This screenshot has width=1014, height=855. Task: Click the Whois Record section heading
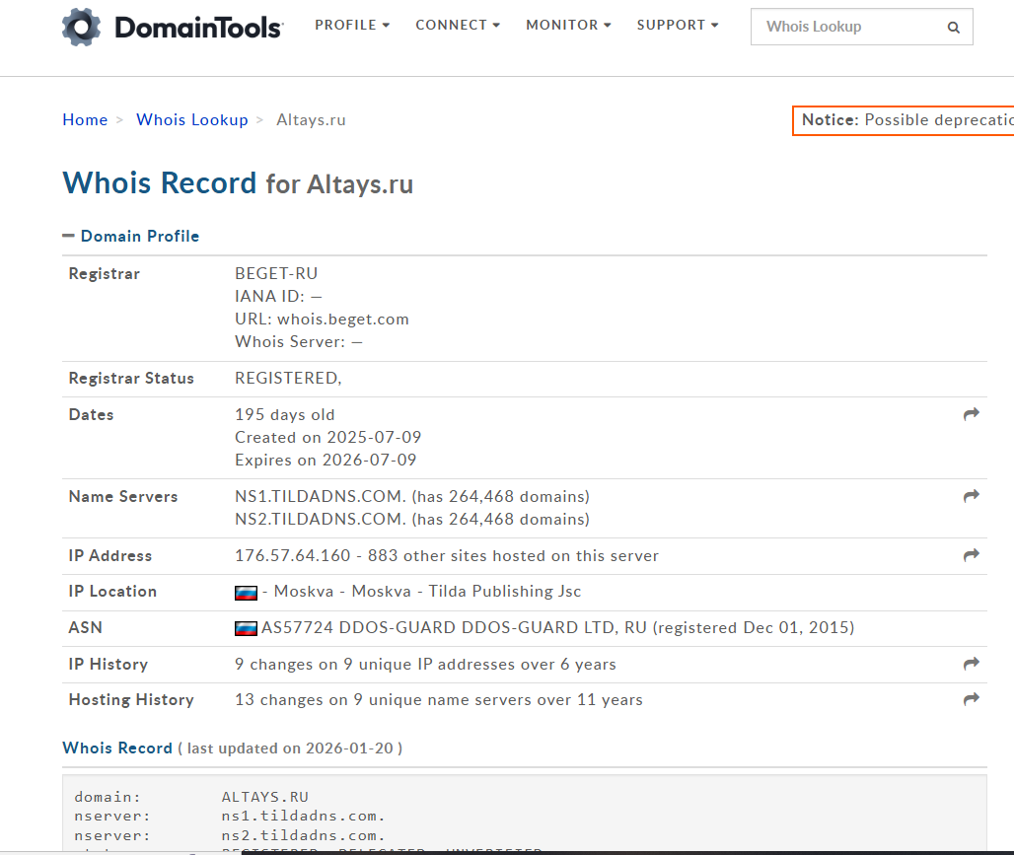tap(117, 748)
